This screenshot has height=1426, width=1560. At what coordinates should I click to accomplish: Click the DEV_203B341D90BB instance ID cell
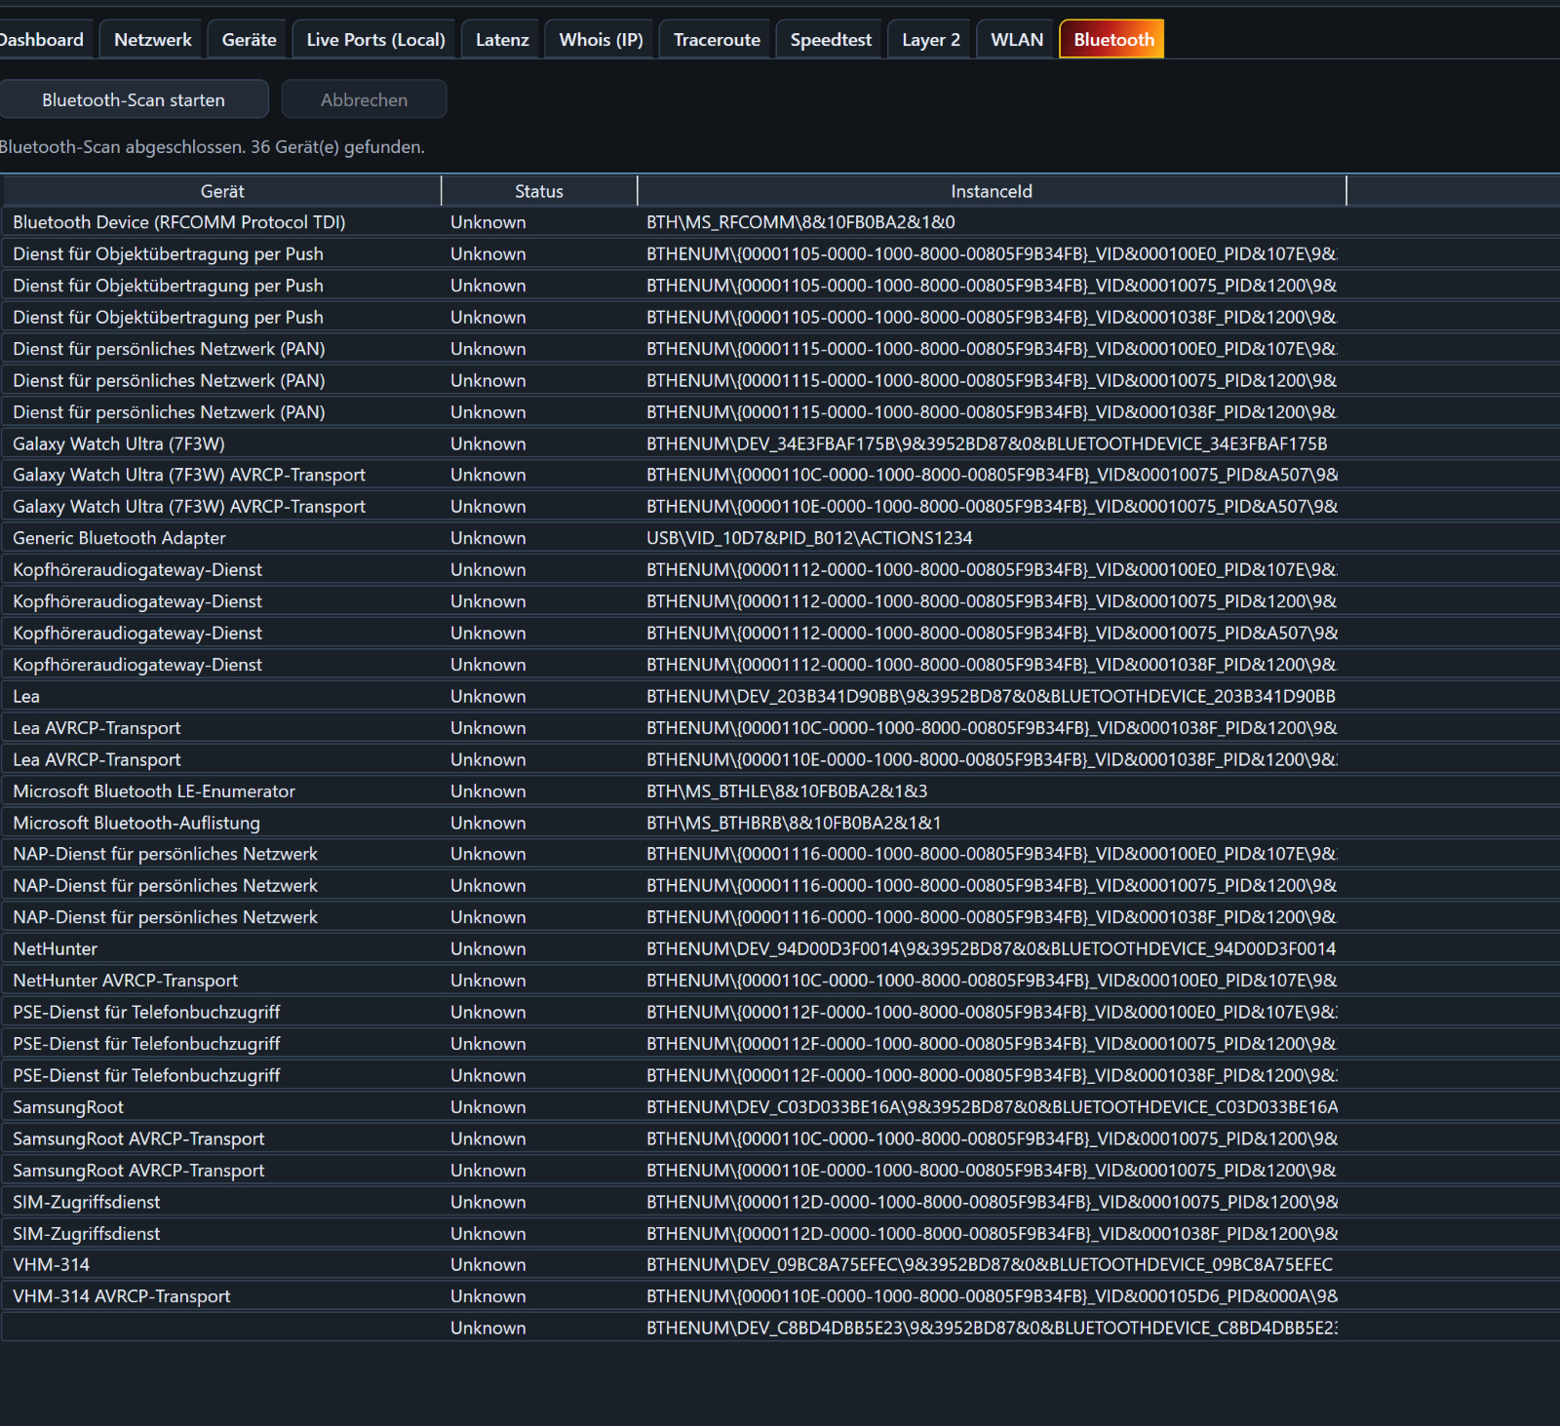tap(991, 696)
